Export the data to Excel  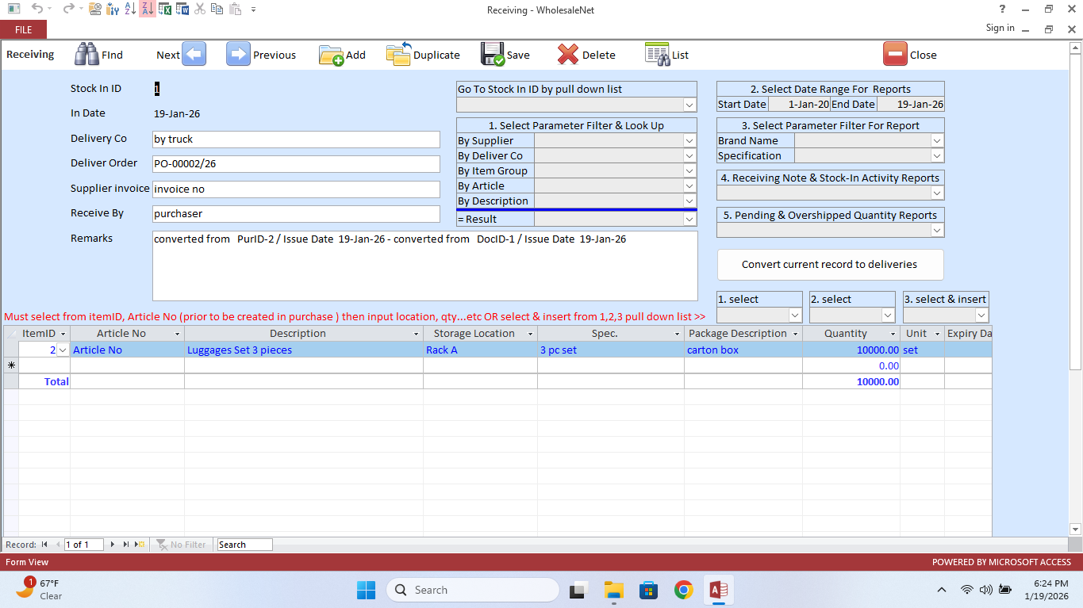[x=166, y=10]
